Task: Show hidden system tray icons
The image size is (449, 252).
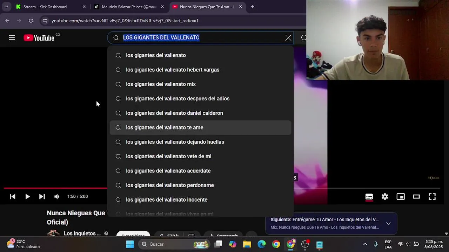Action: 365,244
